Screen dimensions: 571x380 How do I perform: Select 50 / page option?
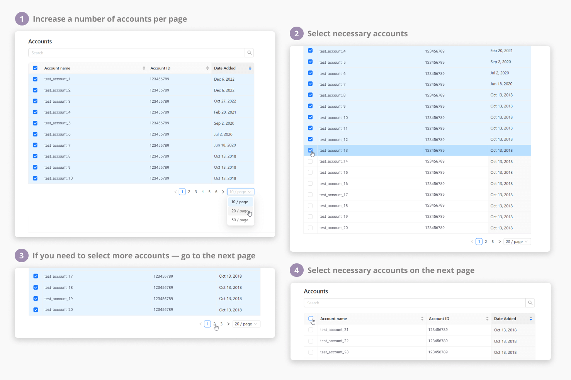pos(240,220)
